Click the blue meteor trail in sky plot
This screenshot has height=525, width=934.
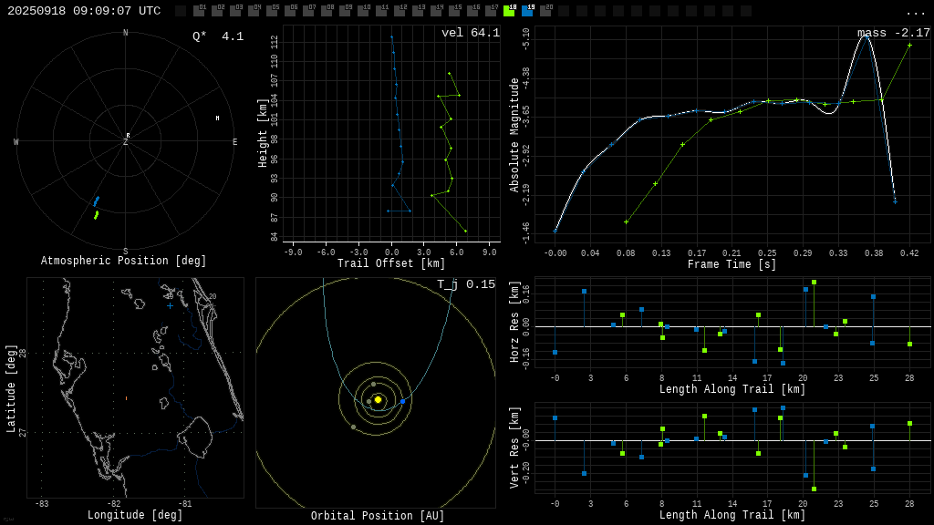click(97, 201)
